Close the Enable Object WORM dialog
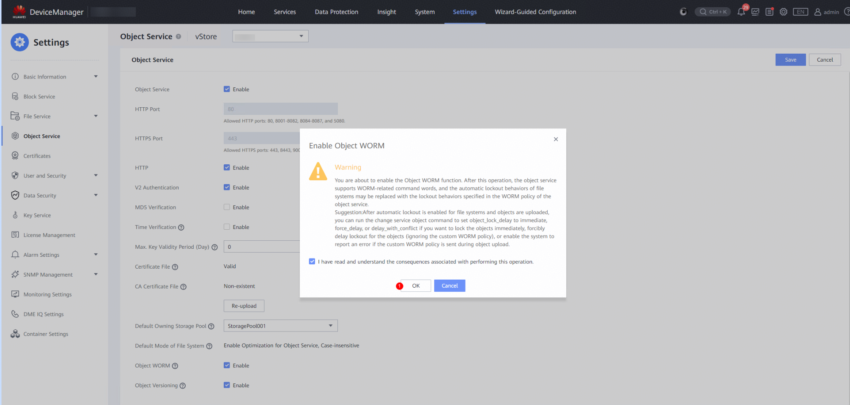 (556, 139)
